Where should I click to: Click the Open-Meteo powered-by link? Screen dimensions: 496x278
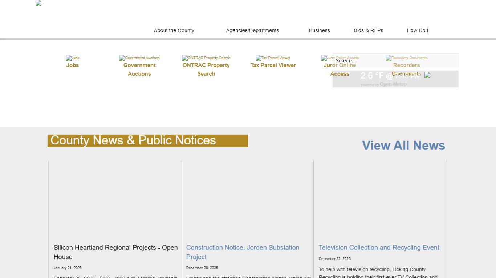tap(393, 84)
